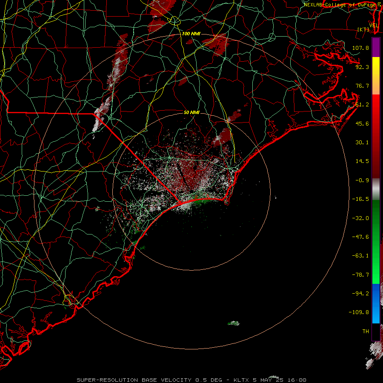The height and width of the screenshot is (383, 383).
Task: Click the -32.0 legend value
Action: tap(360, 218)
